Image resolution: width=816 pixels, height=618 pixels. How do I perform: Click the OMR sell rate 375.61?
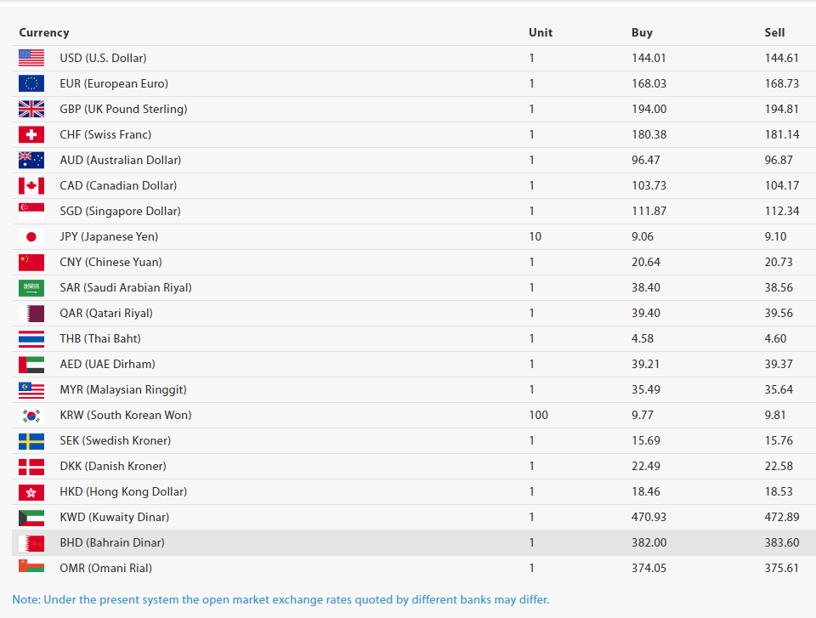tap(781, 568)
